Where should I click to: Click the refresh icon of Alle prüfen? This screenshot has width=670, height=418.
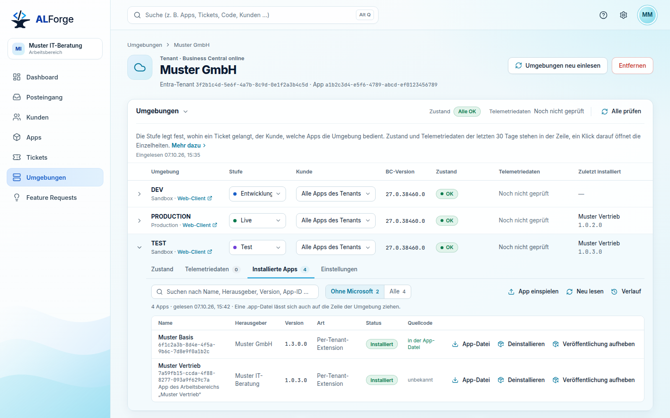pos(605,112)
